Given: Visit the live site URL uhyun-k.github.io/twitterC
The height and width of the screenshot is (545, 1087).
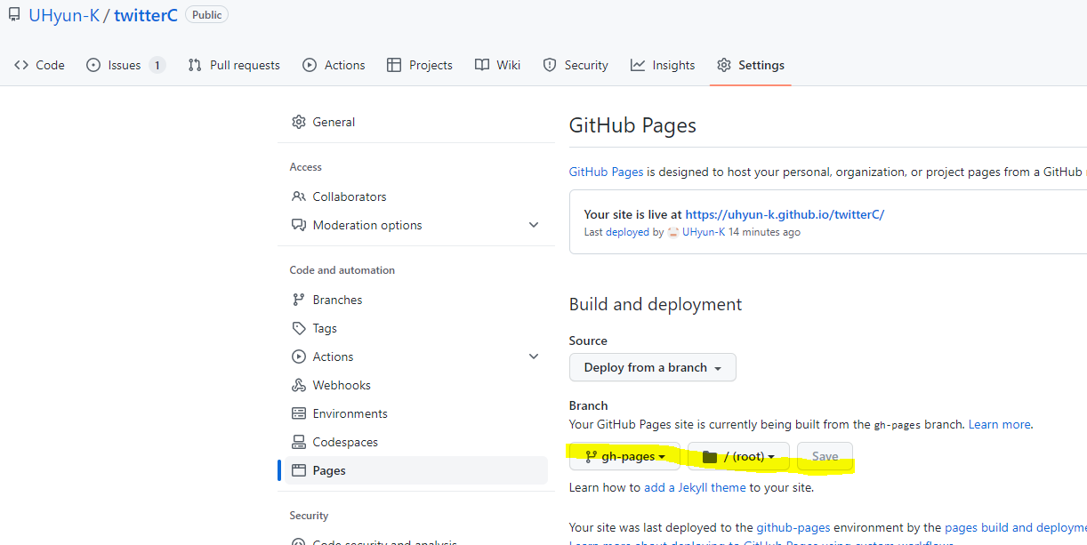Looking at the screenshot, I should pyautogui.click(x=785, y=214).
